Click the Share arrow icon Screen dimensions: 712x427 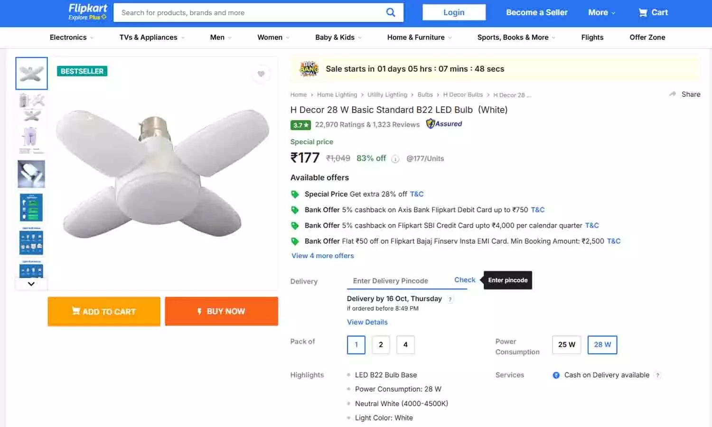673,94
